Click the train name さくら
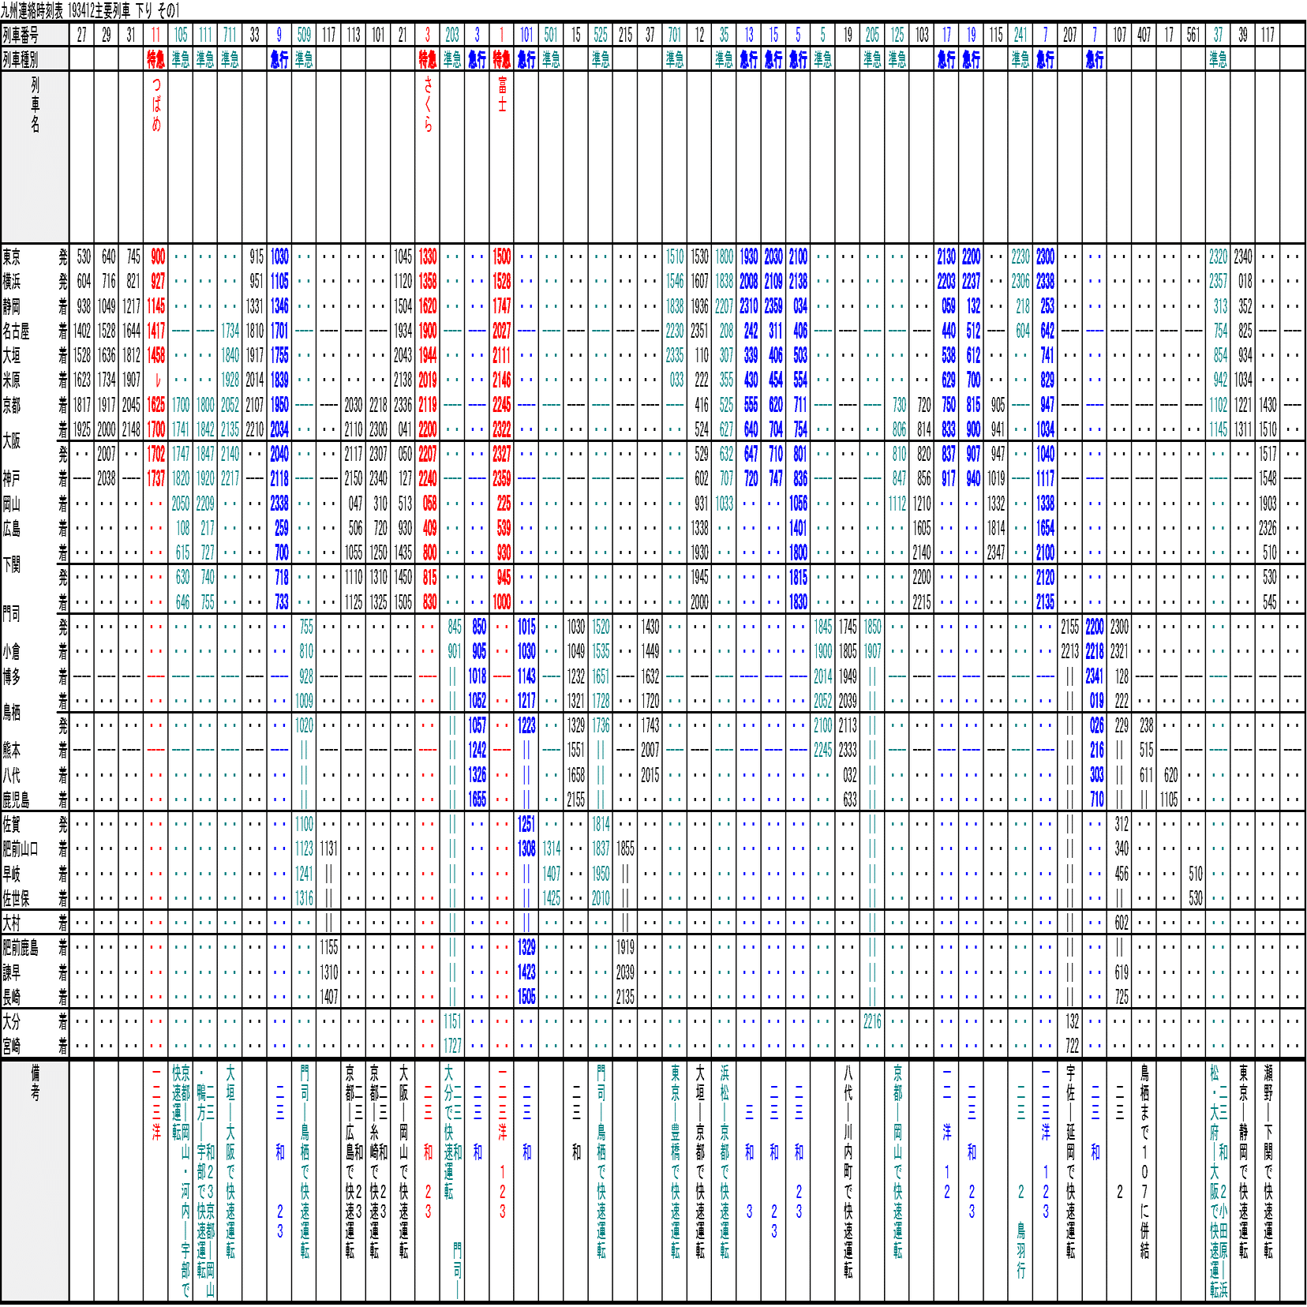 [x=428, y=105]
